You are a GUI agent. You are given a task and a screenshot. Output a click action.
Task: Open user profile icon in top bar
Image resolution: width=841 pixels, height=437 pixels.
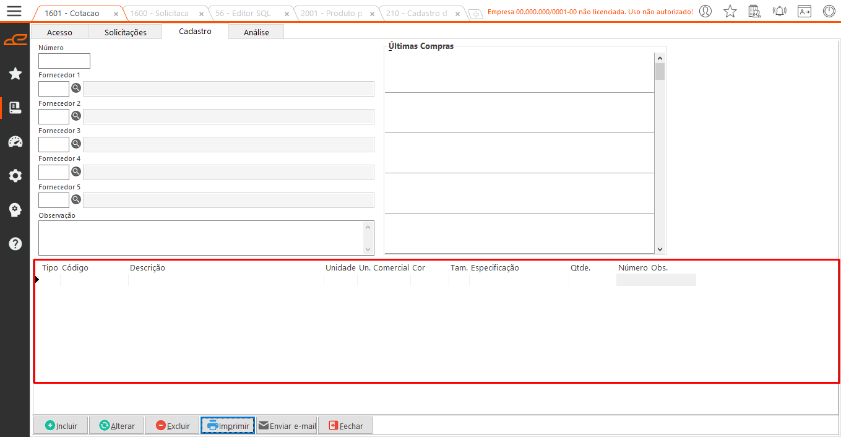(x=705, y=11)
